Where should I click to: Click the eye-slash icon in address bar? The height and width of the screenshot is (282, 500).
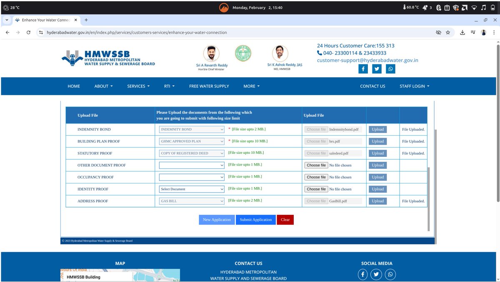(x=438, y=32)
